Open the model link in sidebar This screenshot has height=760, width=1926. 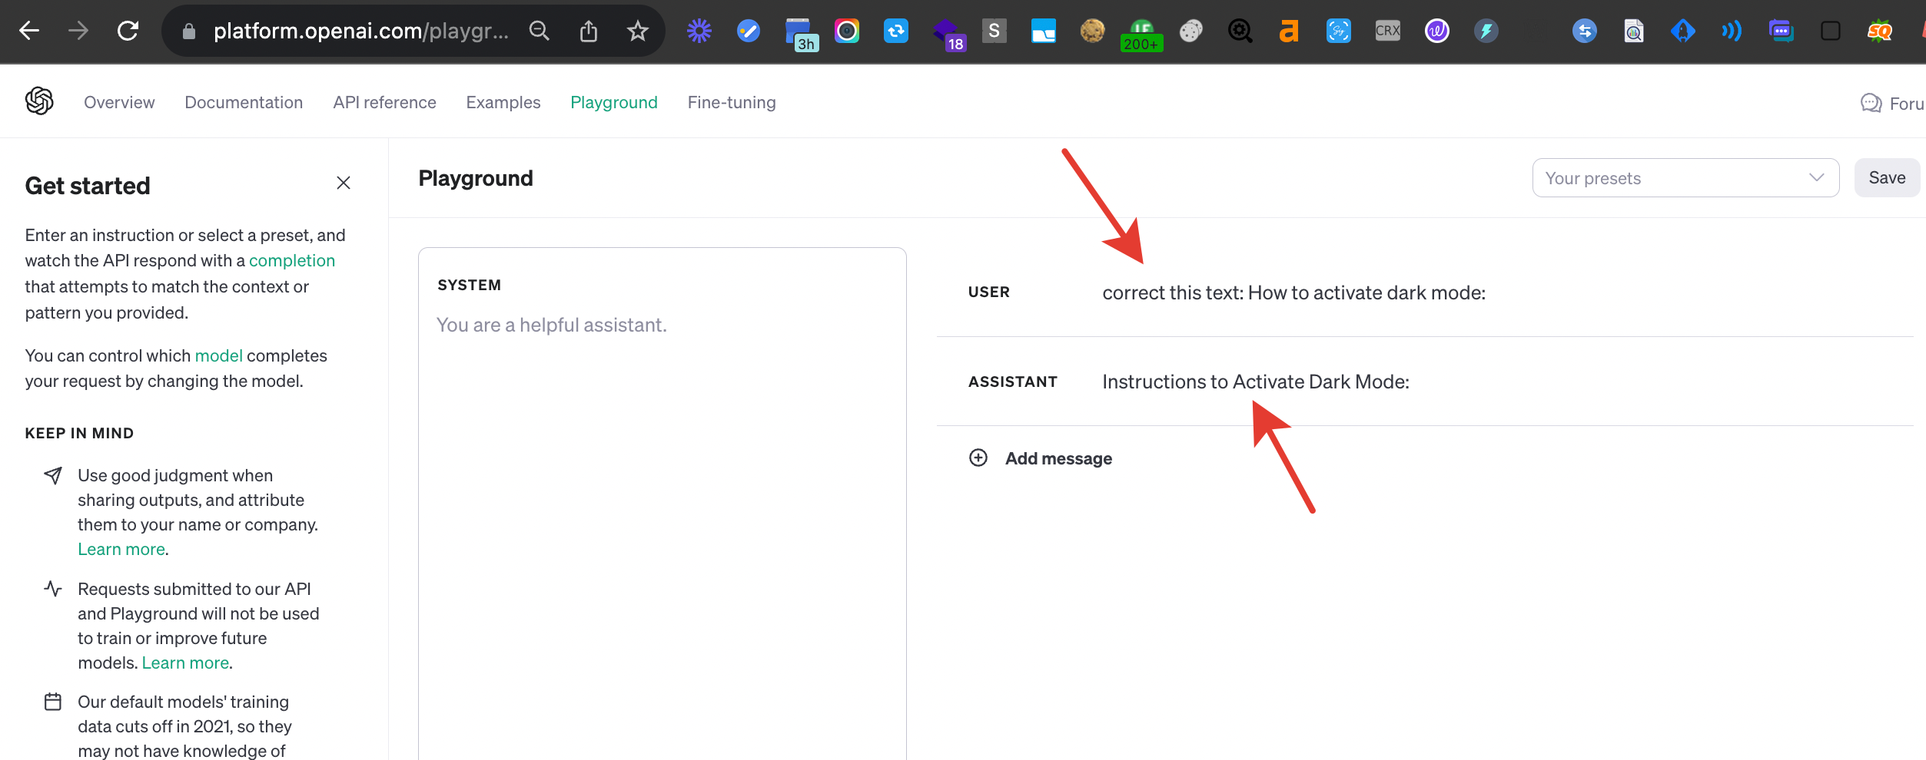click(x=218, y=356)
